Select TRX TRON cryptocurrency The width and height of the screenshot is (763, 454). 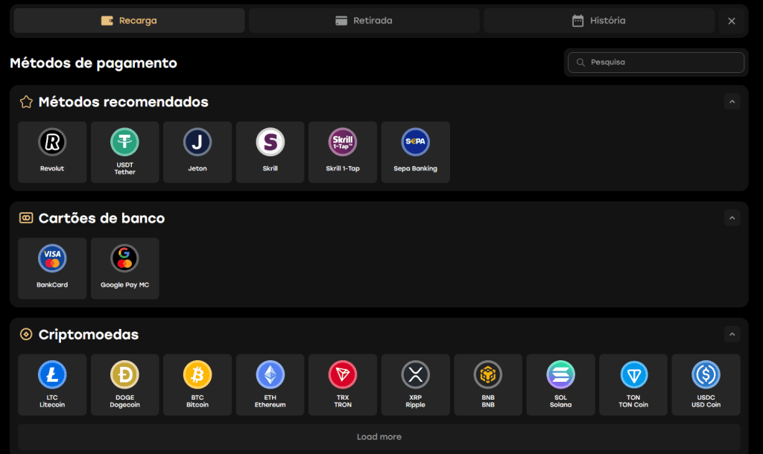[x=343, y=385]
